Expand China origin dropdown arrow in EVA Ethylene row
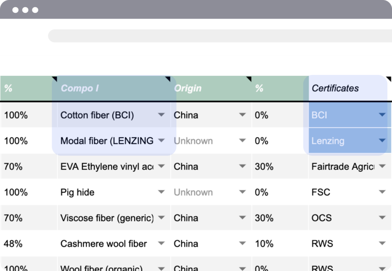This screenshot has height=271, width=392. [x=242, y=166]
